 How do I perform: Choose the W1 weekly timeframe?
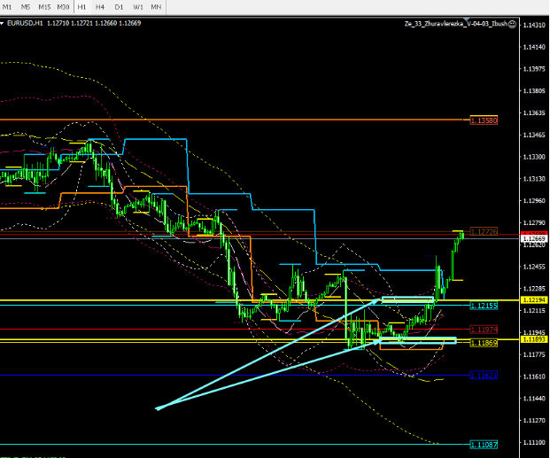click(137, 6)
